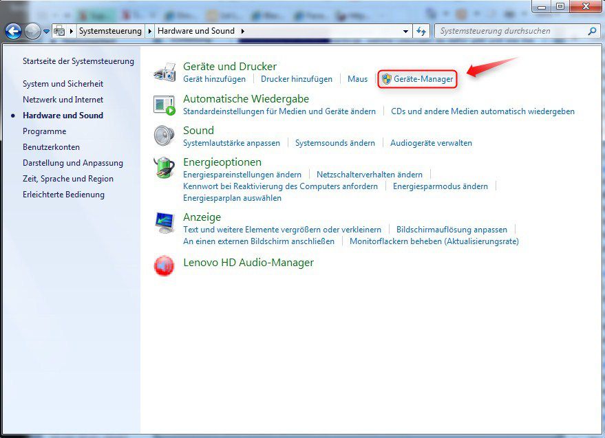Open the address bar dropdown arrow
The image size is (605, 438).
tap(406, 31)
